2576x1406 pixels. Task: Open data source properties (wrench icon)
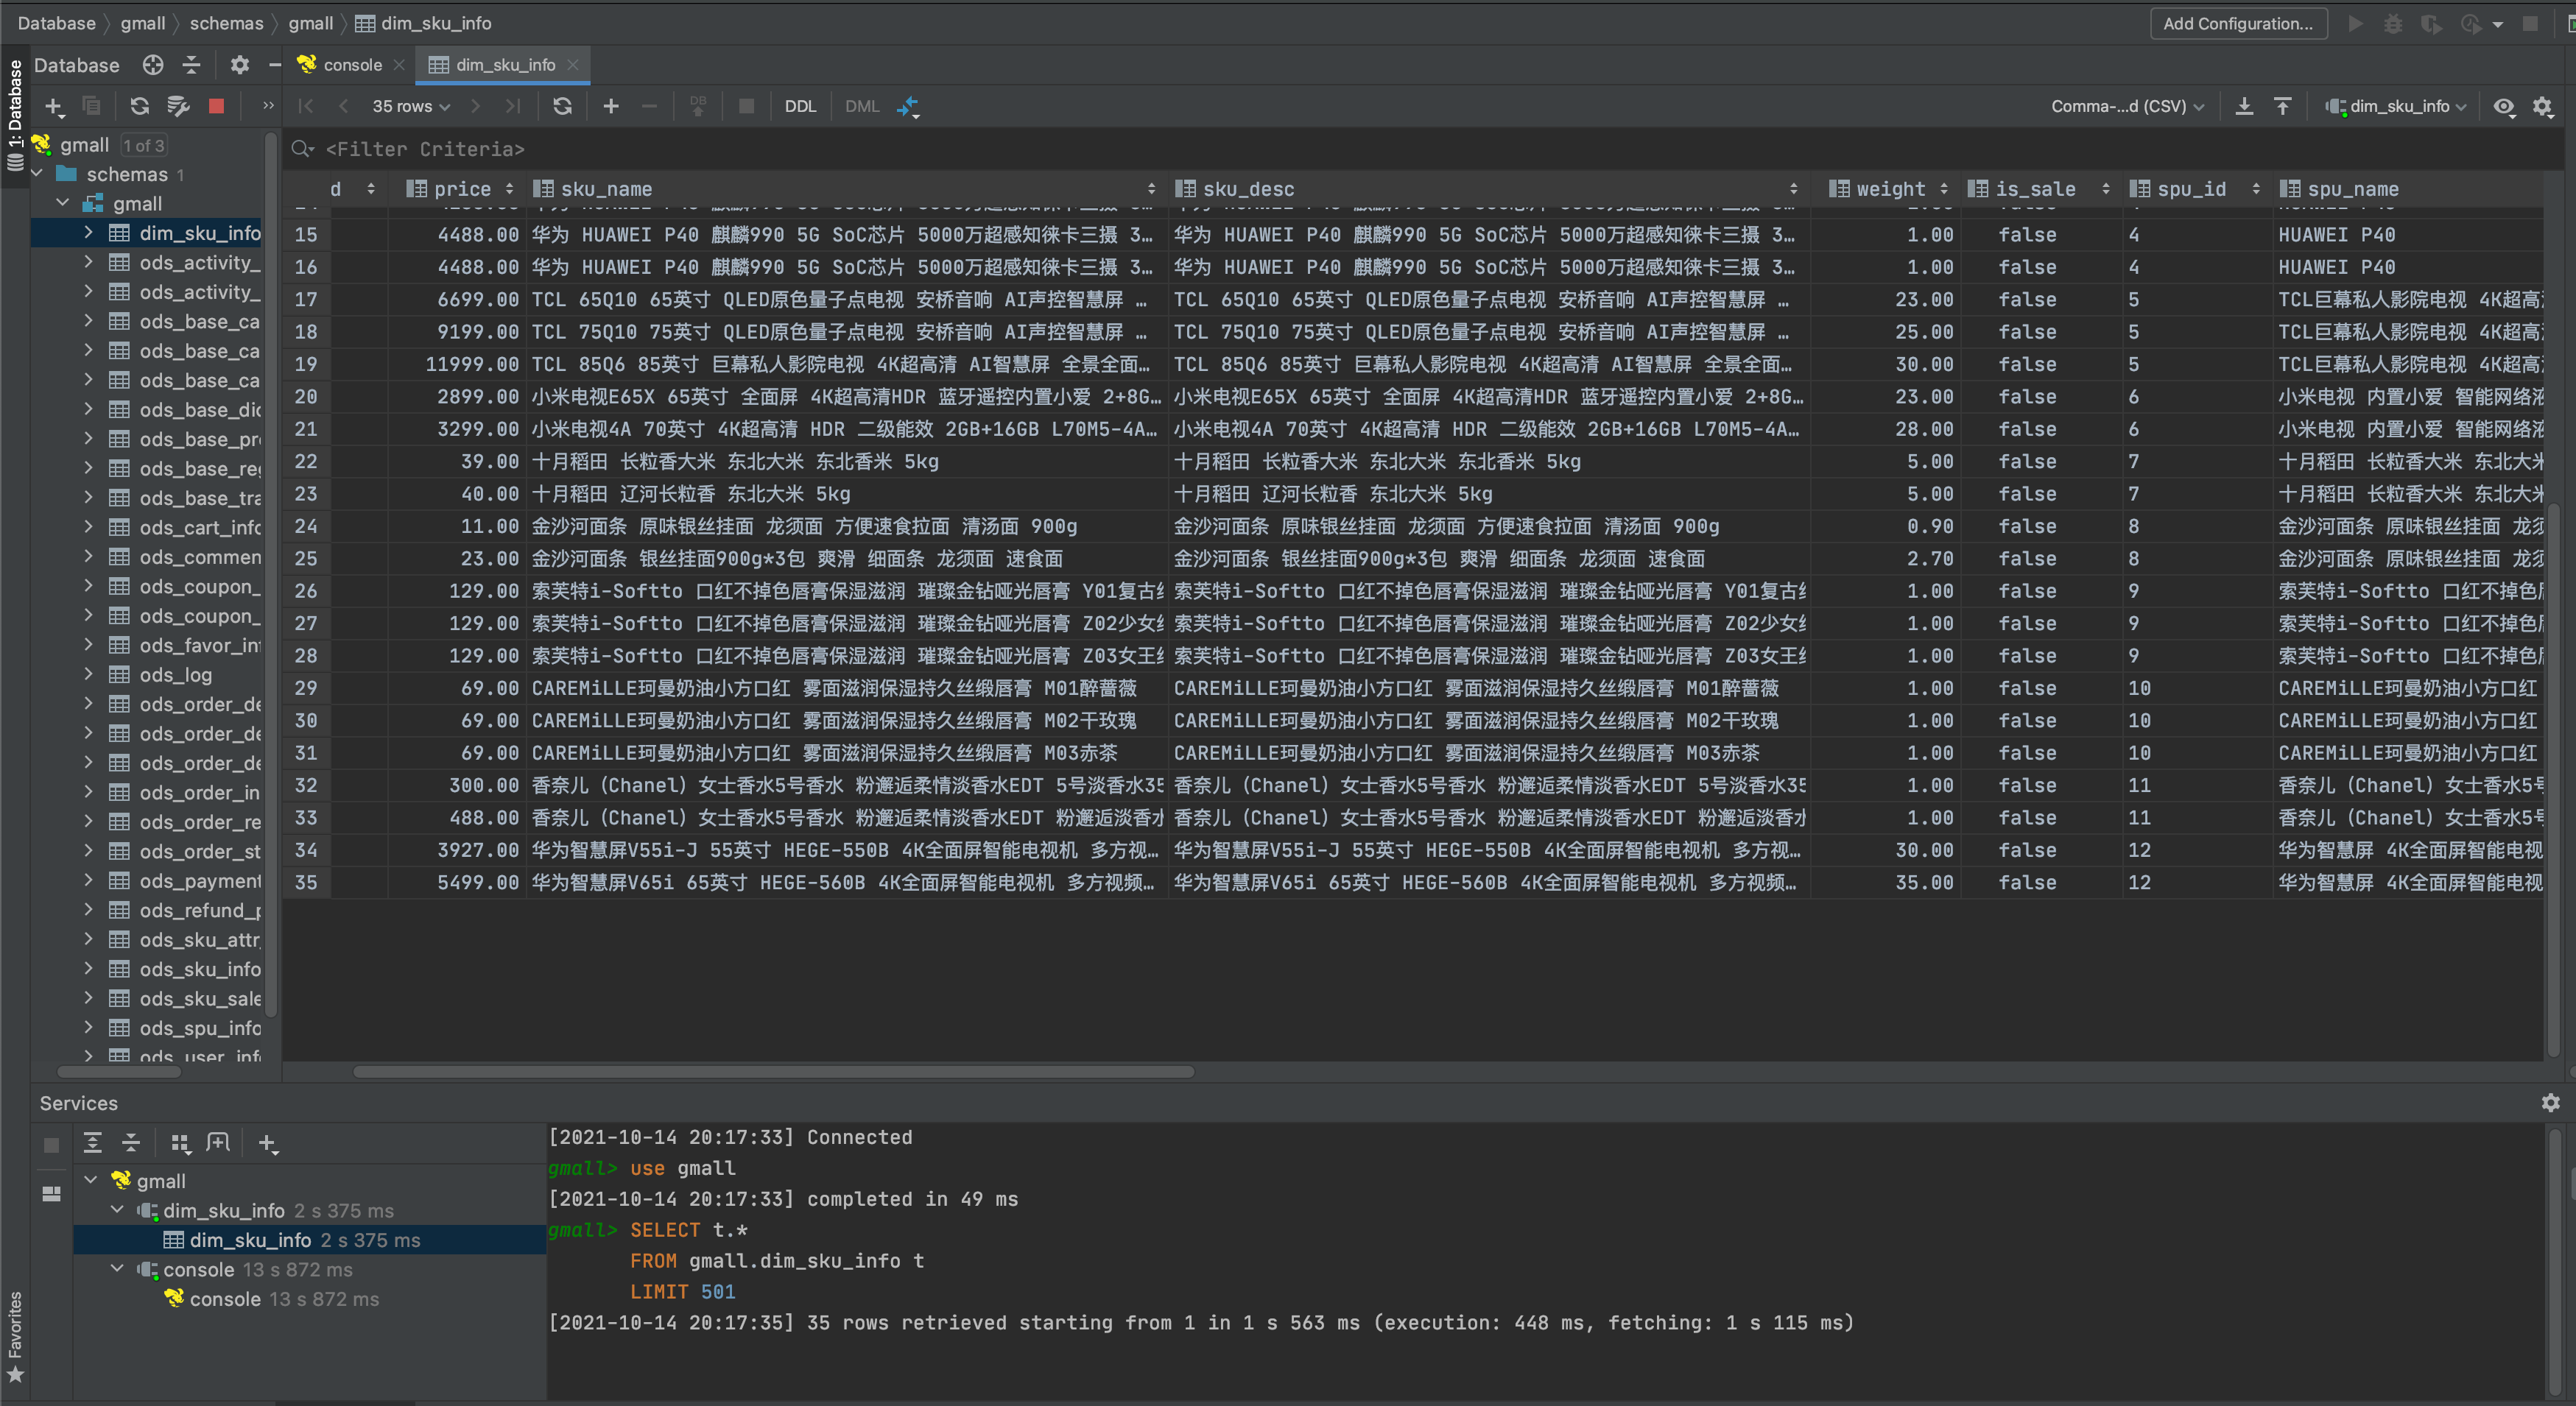(x=178, y=106)
